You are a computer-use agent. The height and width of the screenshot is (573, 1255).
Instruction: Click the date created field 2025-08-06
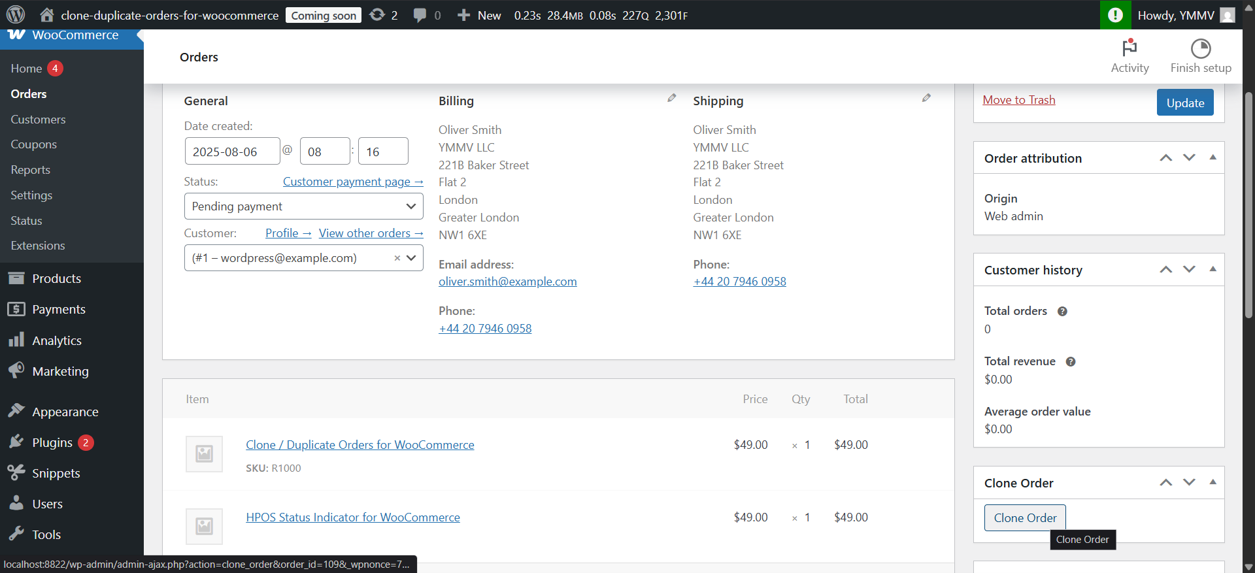coord(232,151)
